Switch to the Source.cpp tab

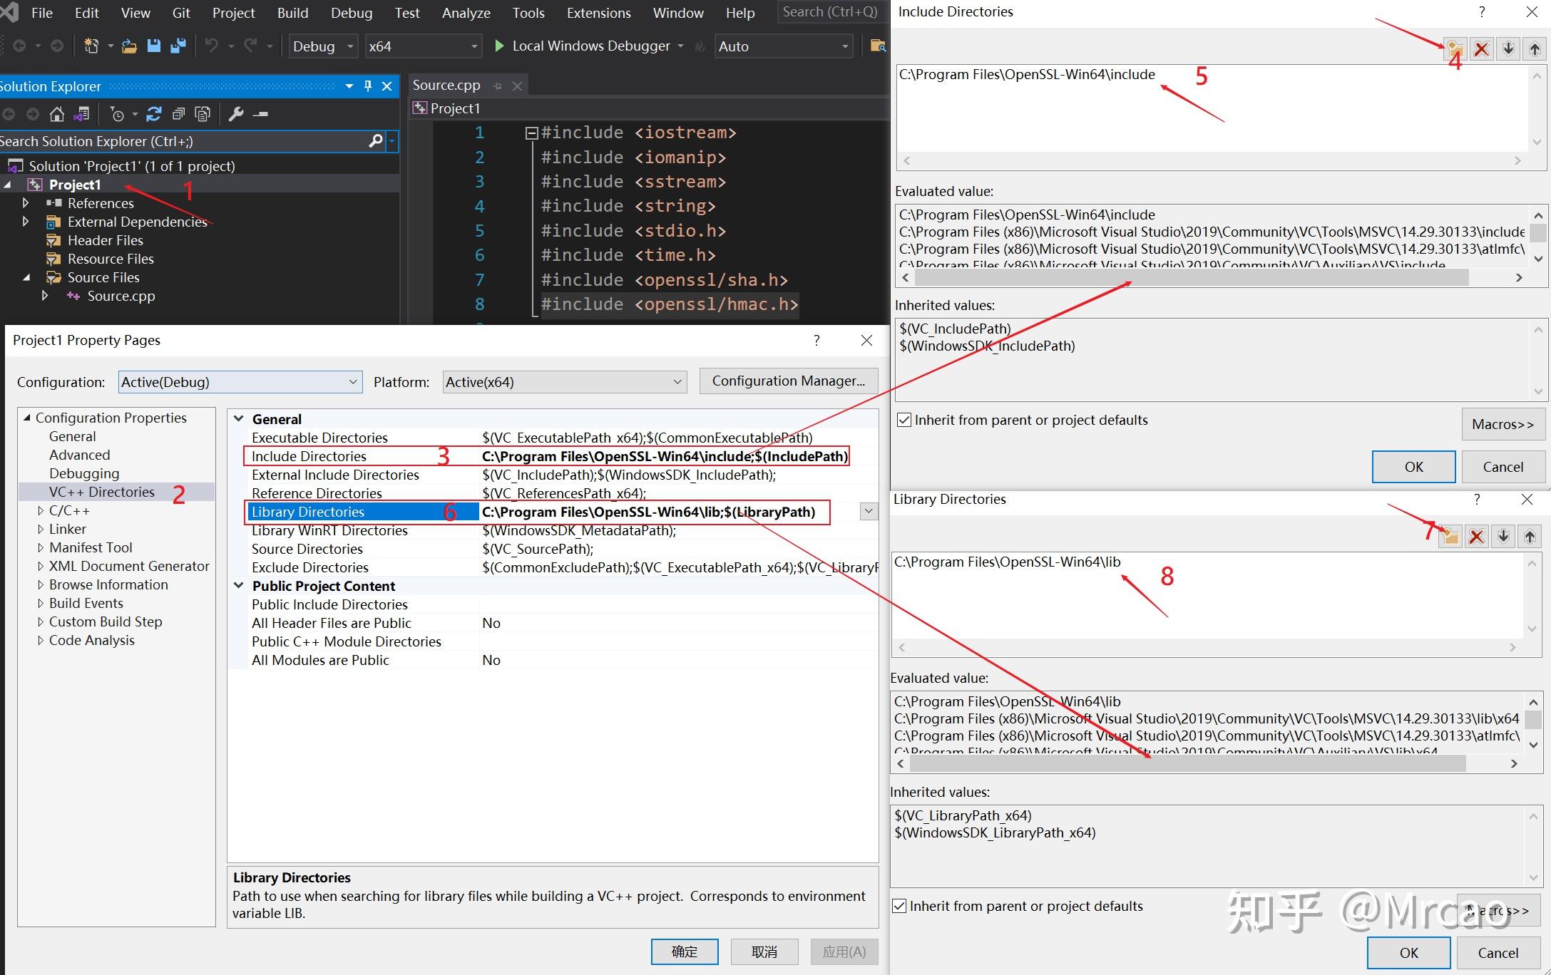coord(446,86)
